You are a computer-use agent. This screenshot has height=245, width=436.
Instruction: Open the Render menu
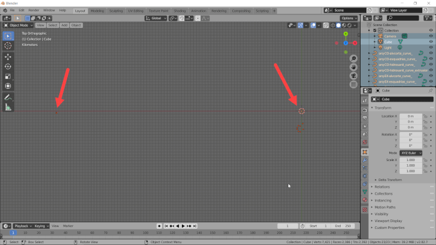pyautogui.click(x=34, y=11)
